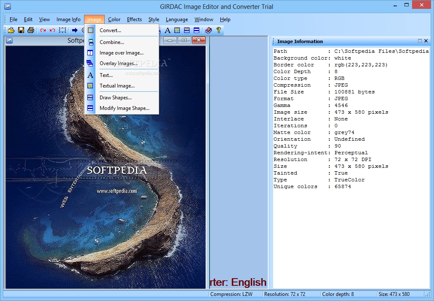The width and height of the screenshot is (434, 301).
Task: Float the Image Information panel
Action: coord(420,41)
